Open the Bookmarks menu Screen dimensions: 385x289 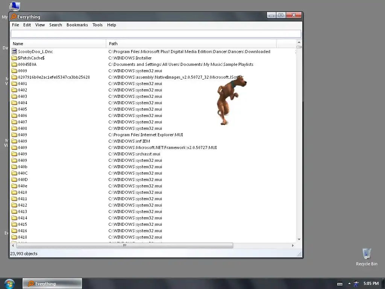tap(77, 25)
